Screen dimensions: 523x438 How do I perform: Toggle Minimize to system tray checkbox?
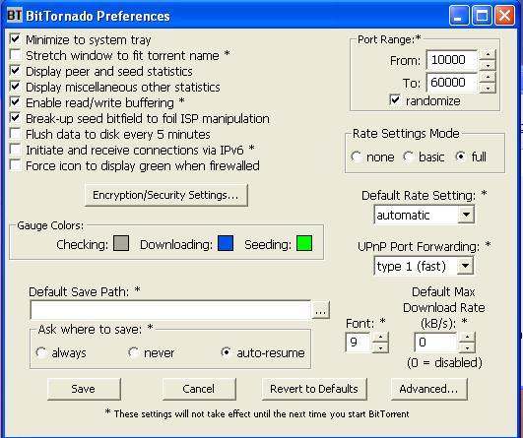pyautogui.click(x=16, y=39)
